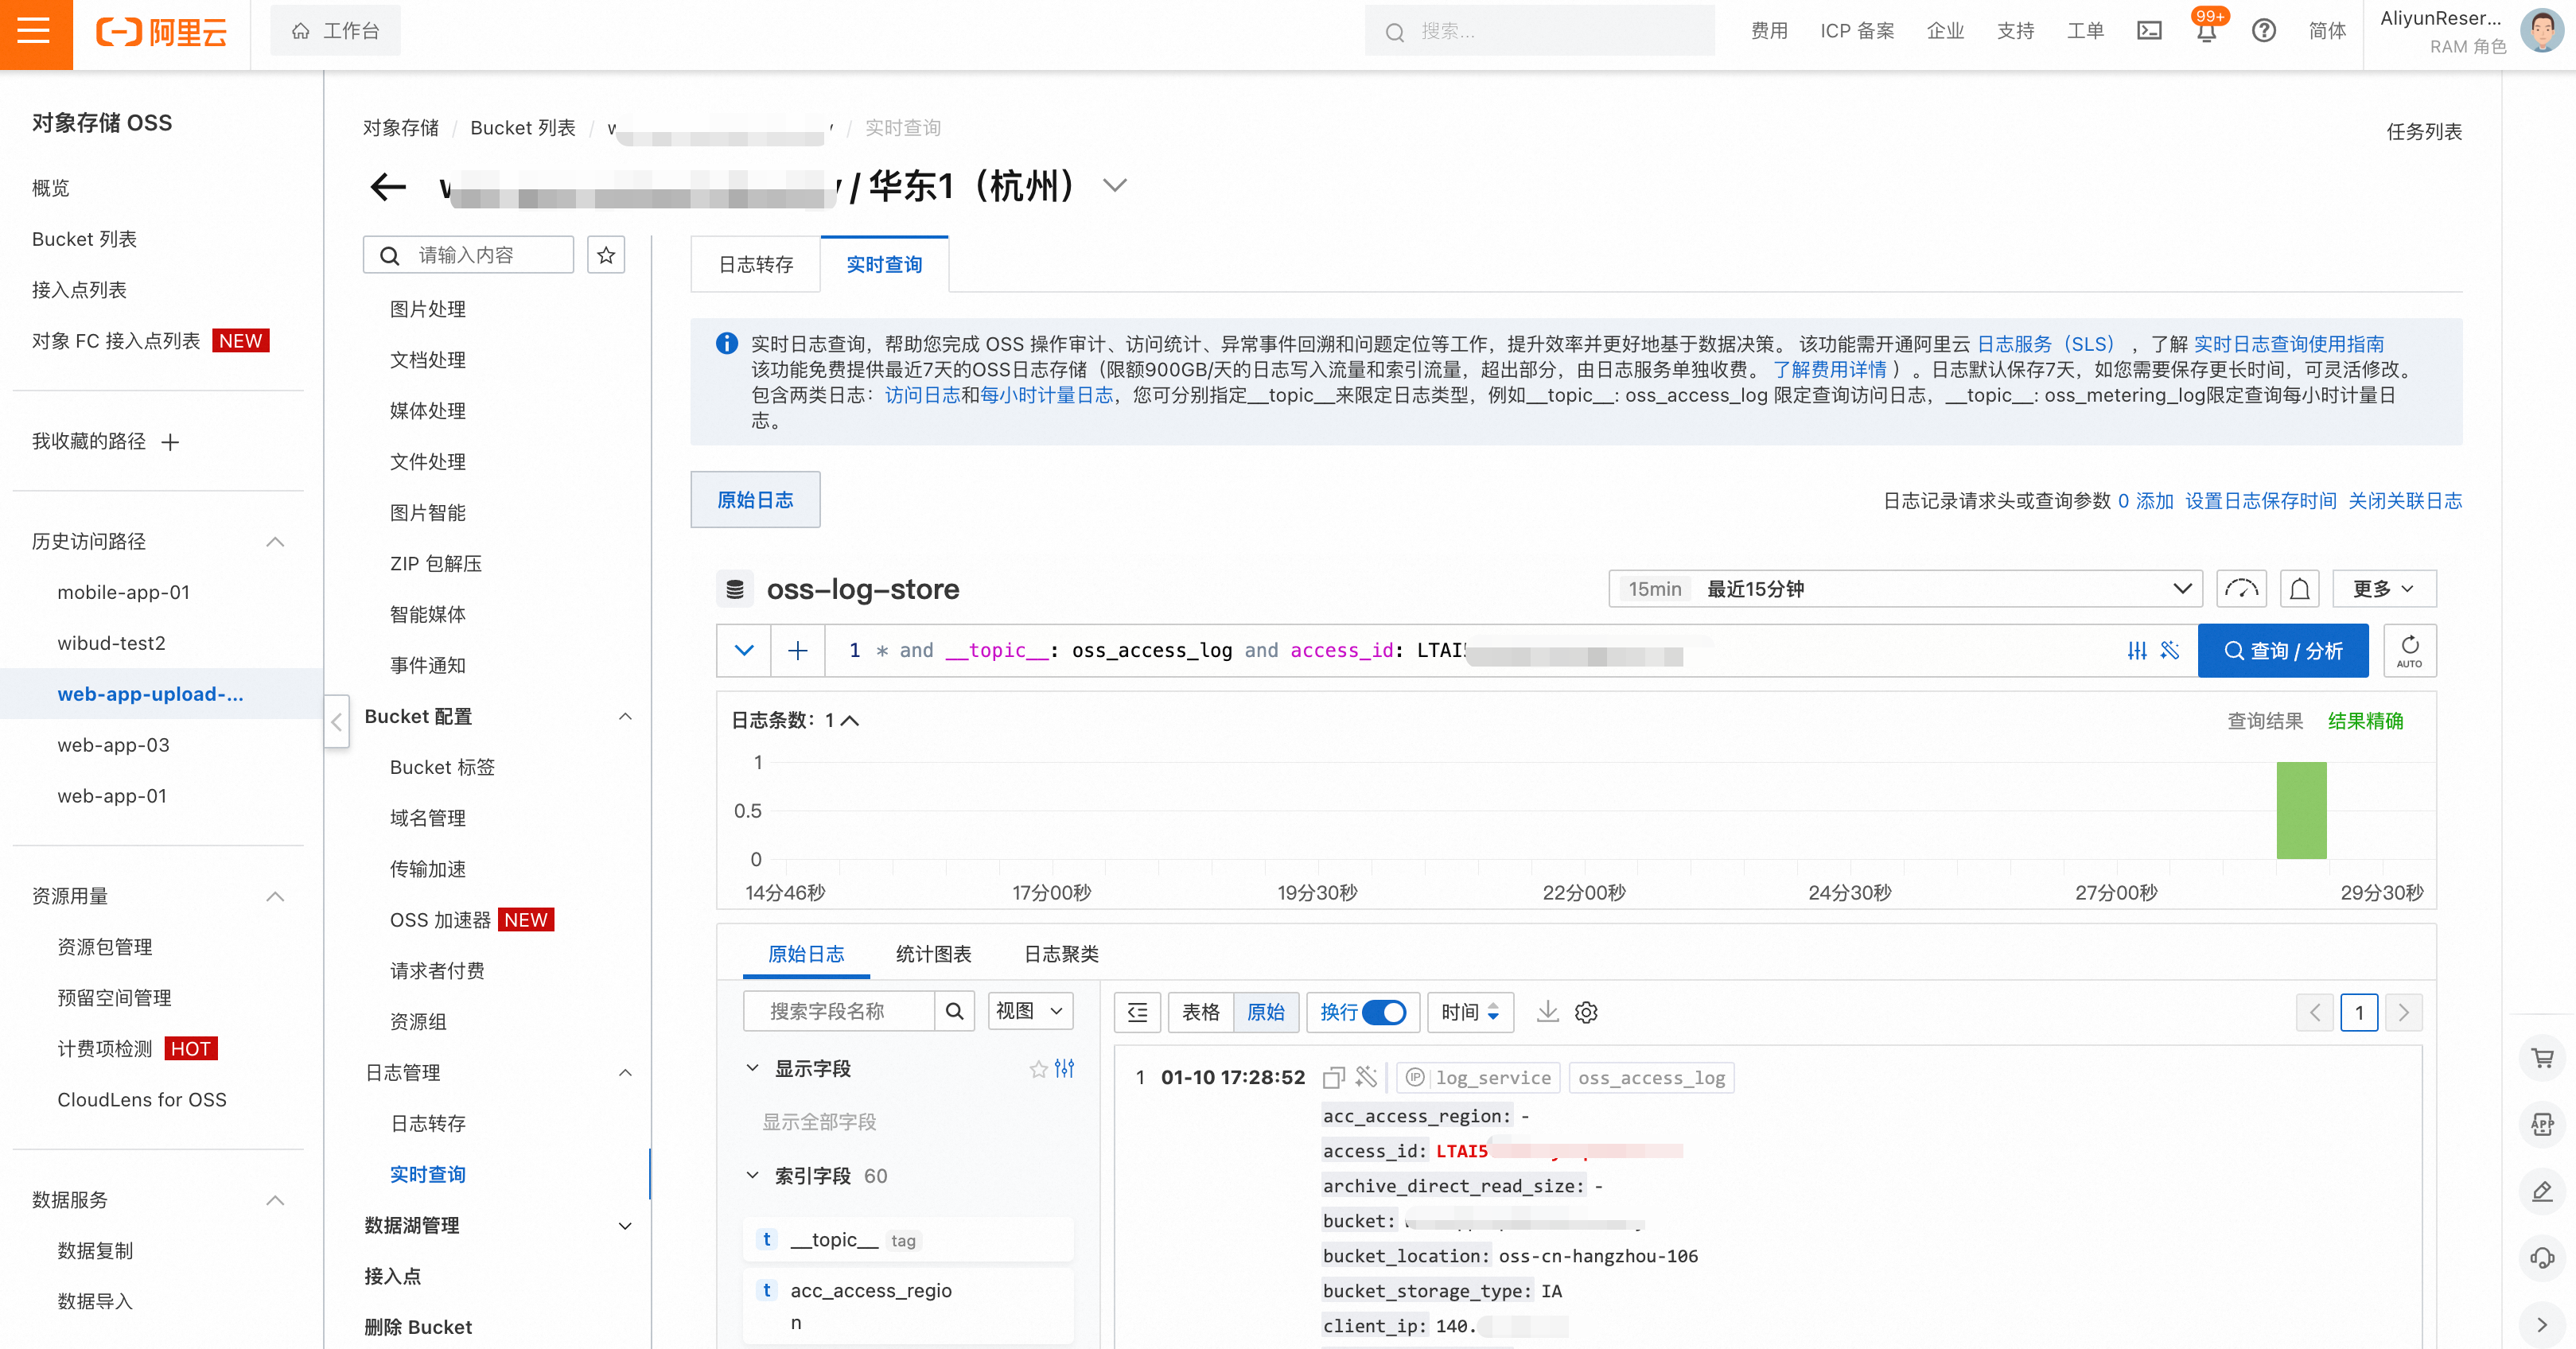Select the 原始日志 results tab
This screenshot has height=1349, width=2576.
click(x=806, y=954)
